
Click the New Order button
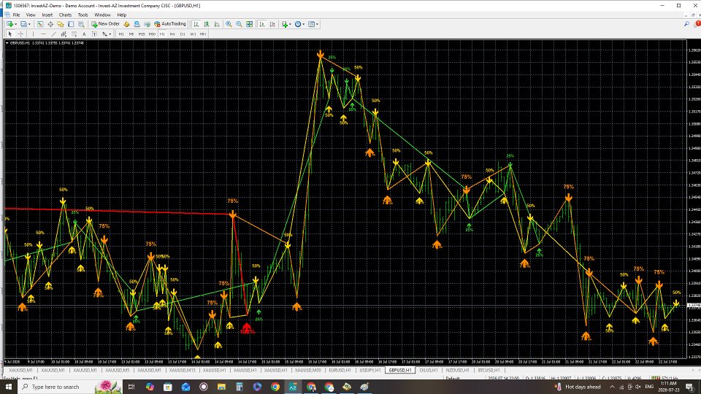coord(105,24)
